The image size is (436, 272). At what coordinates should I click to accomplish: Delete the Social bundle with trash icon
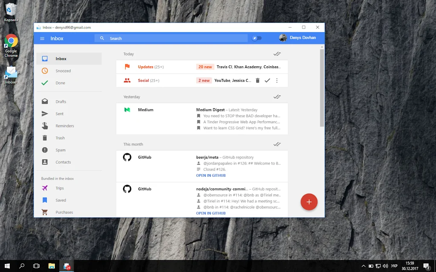tap(258, 80)
